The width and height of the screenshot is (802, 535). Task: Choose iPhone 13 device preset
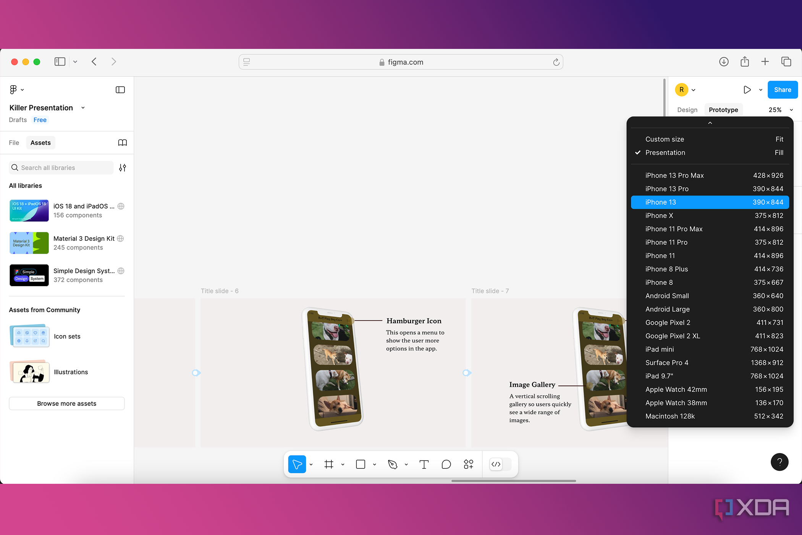(710, 202)
